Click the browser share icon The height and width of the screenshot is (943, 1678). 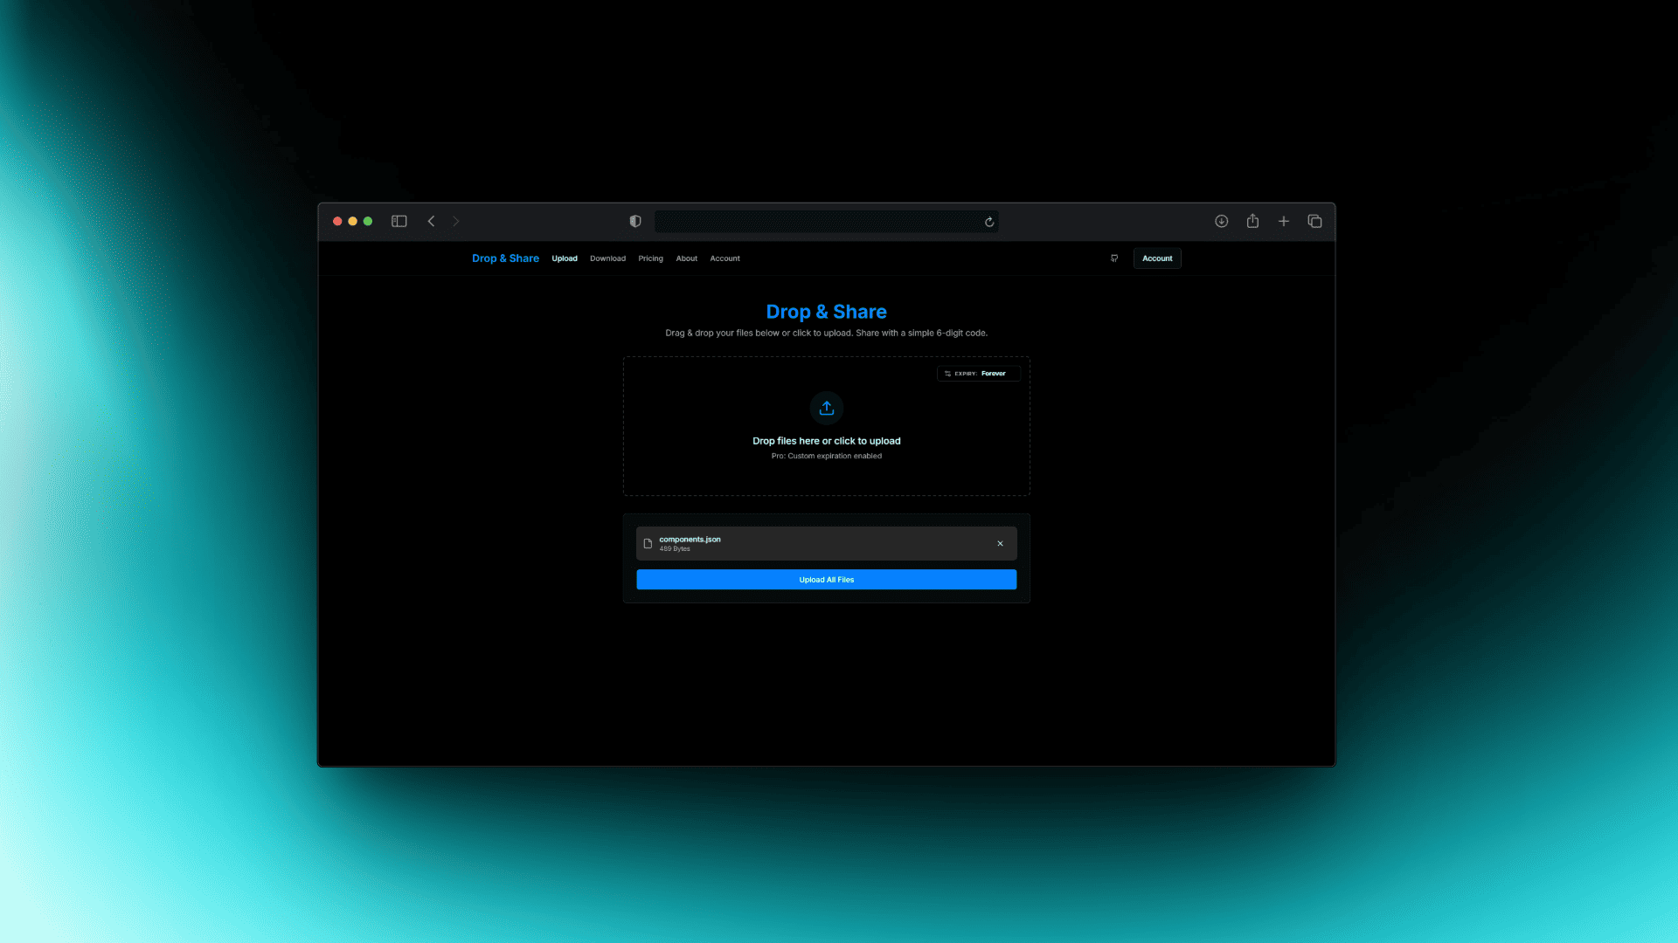coord(1252,222)
